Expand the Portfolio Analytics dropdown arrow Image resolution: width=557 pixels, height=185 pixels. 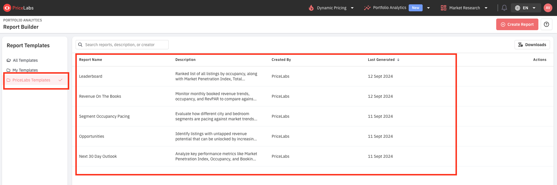click(x=428, y=8)
